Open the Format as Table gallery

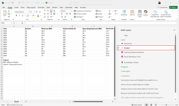[81, 14]
